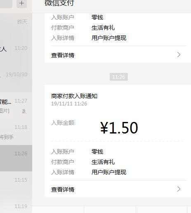This screenshot has width=191, height=213.
Task: Open the conversation dated 昨天
Action: tap(16, 26)
